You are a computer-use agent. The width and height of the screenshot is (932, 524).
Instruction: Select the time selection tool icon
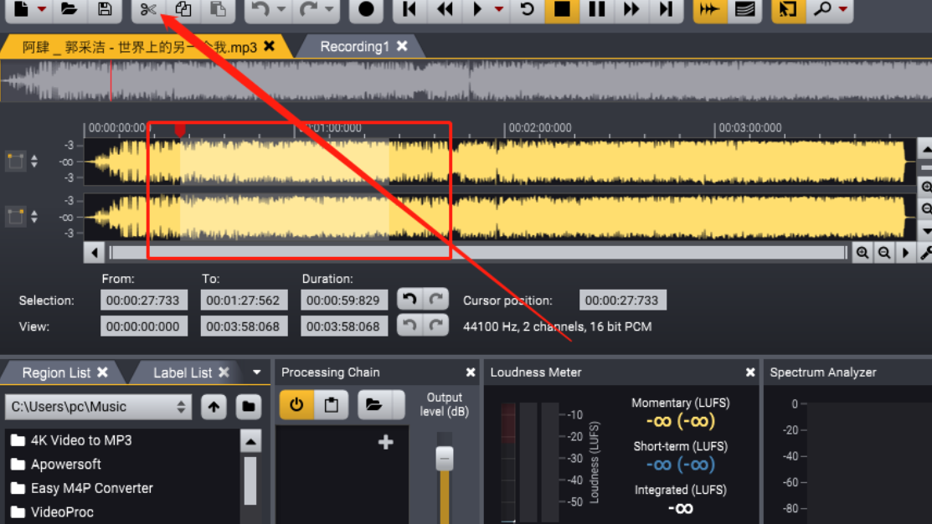(788, 9)
